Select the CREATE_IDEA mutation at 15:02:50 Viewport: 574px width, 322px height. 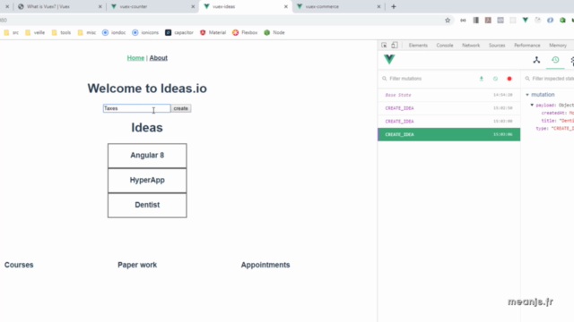coord(448,108)
